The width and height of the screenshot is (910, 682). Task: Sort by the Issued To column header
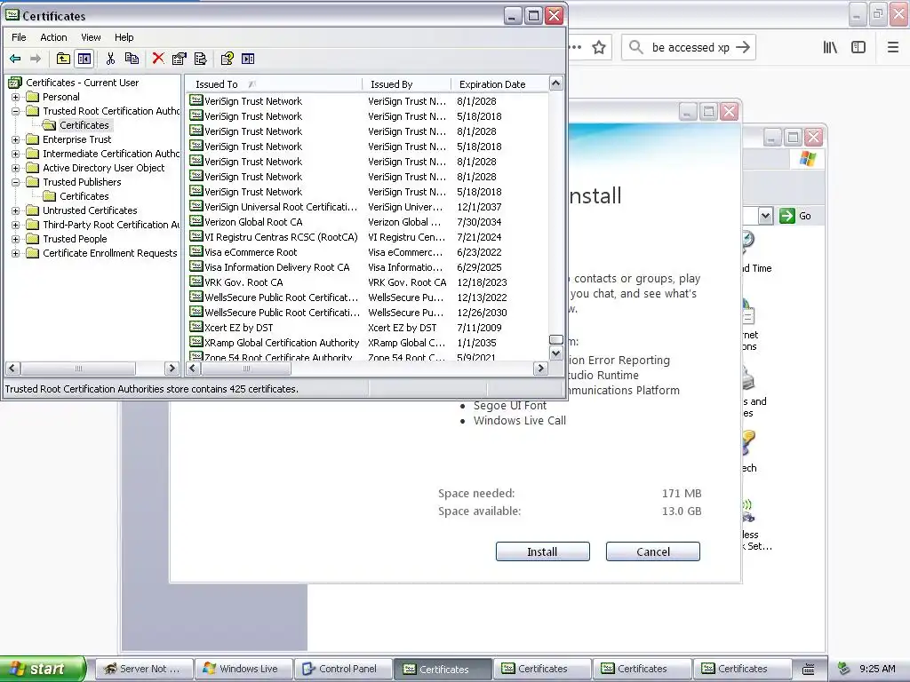[274, 84]
